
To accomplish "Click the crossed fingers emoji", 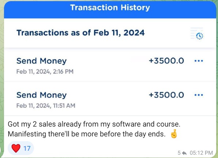I will coord(174,134).
